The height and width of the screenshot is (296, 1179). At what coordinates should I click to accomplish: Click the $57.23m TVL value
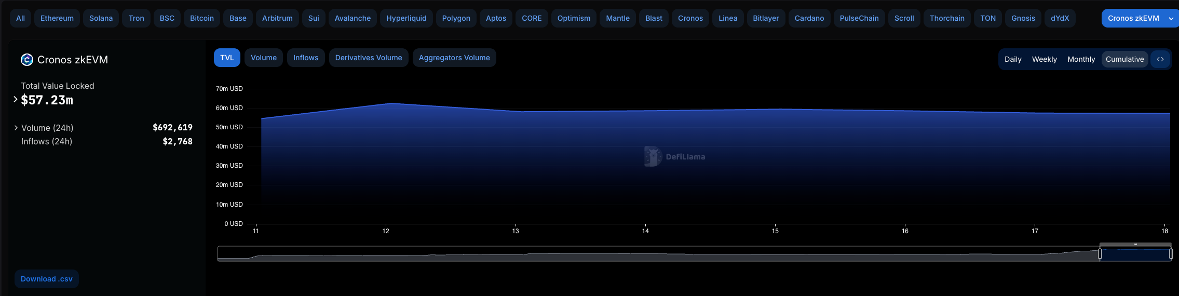(47, 100)
